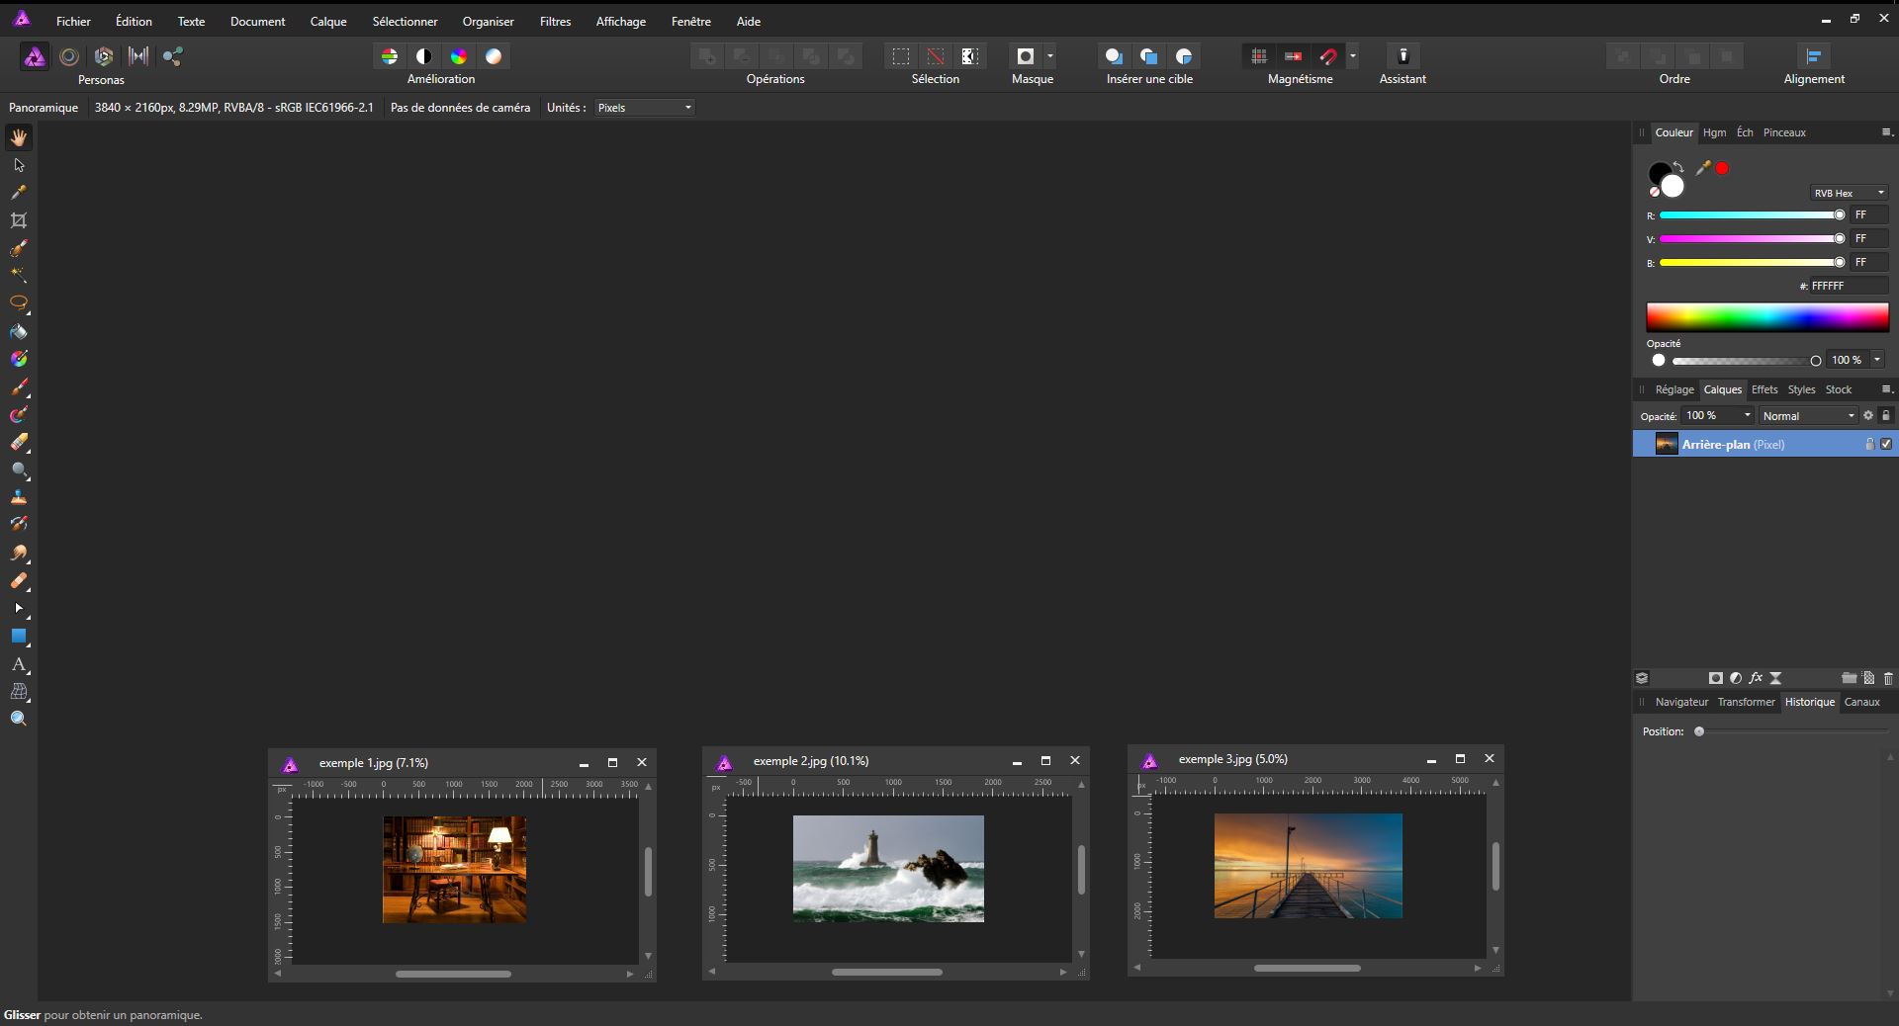Screen dimensions: 1899x1026
Task: Expand the Normal blend mode dropdown
Action: tap(1808, 416)
